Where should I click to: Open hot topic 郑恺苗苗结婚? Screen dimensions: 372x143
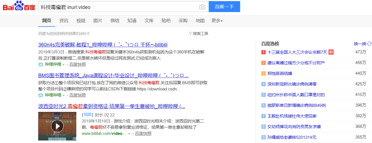(280, 74)
